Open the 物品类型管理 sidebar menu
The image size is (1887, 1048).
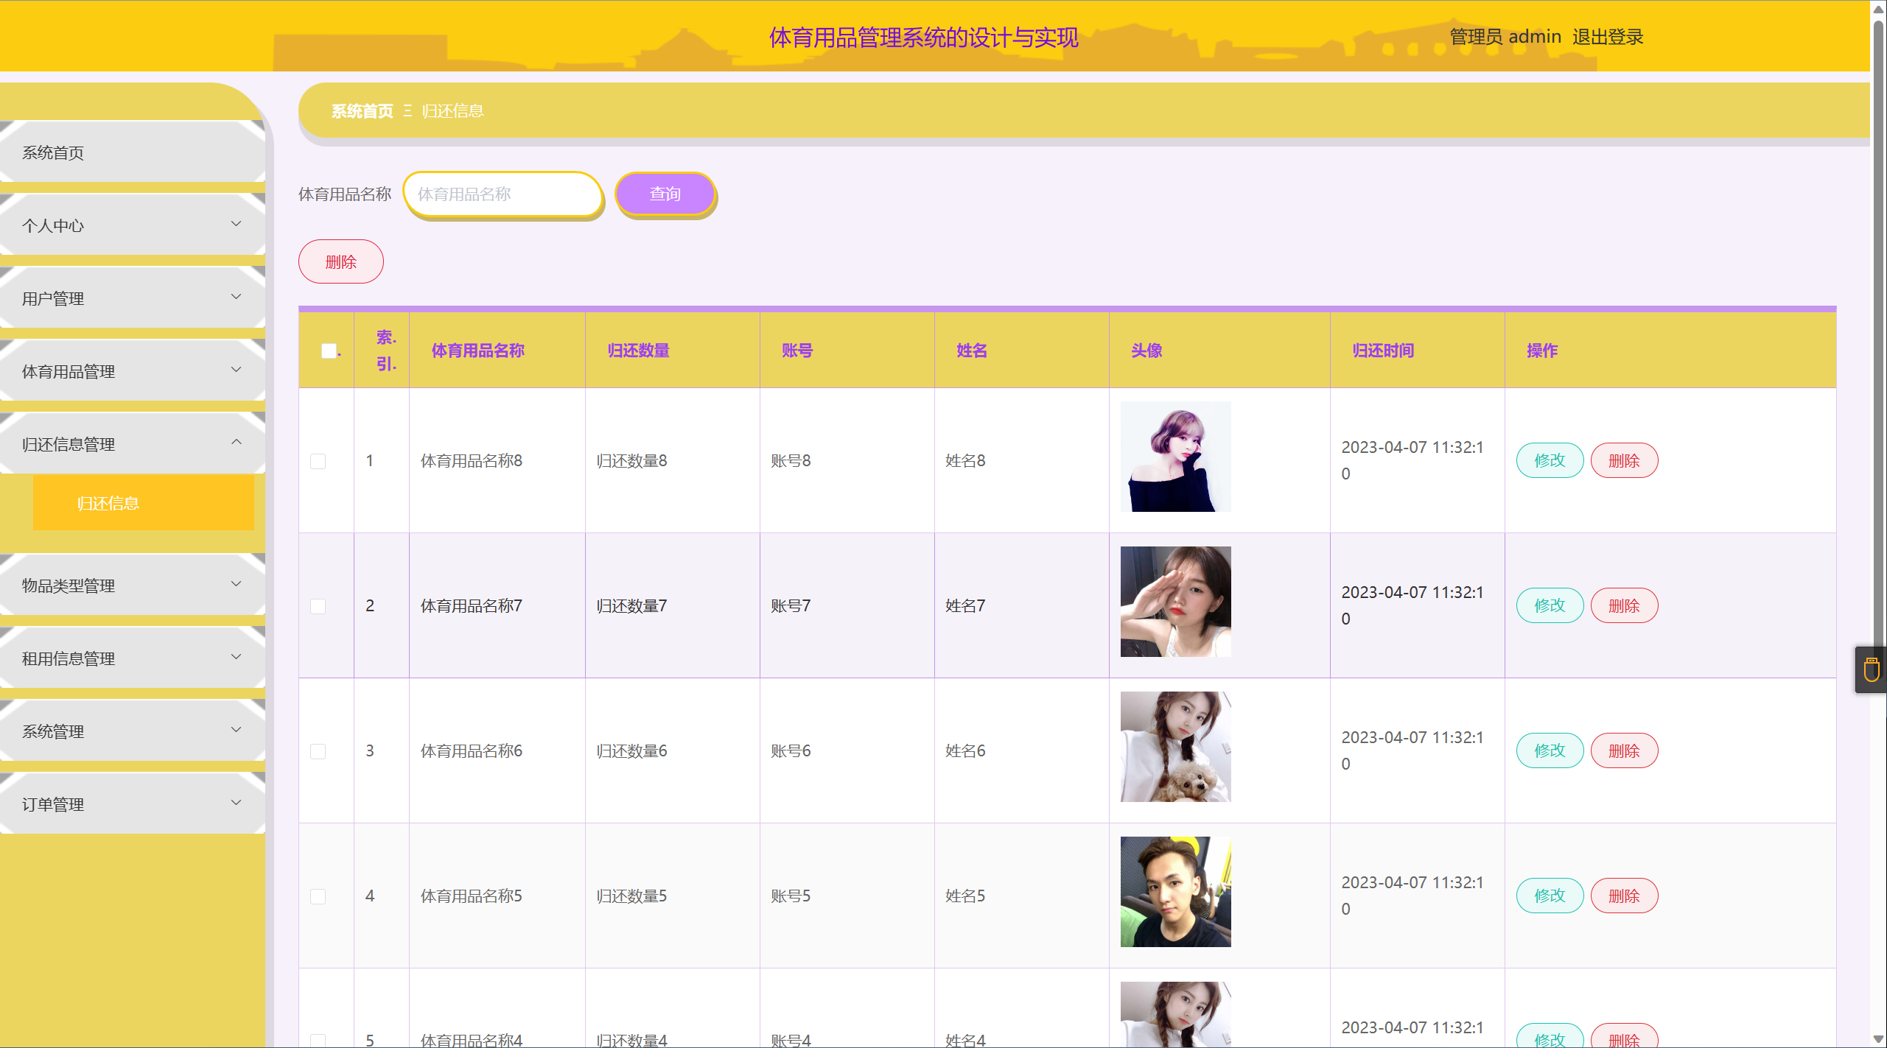click(133, 585)
